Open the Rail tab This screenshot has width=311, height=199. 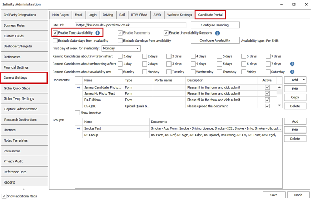(x=122, y=15)
